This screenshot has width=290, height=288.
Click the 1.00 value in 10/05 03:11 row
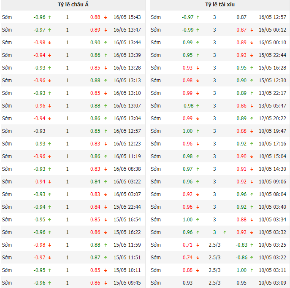(241, 270)
